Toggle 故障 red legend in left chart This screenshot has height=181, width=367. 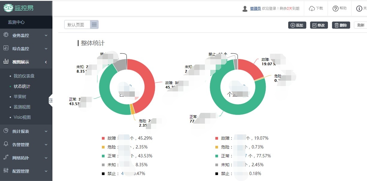(x=103, y=138)
